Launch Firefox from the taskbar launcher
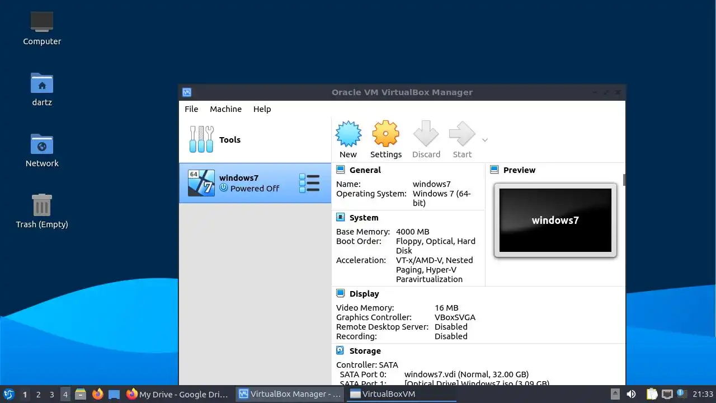 click(98, 394)
